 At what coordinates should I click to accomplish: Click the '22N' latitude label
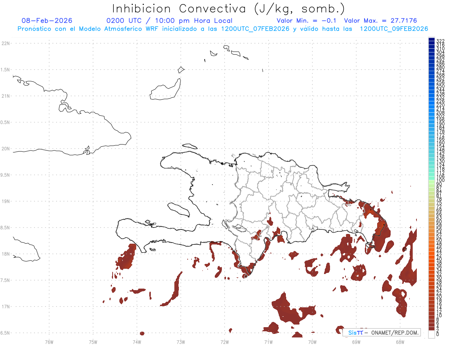tap(6, 43)
